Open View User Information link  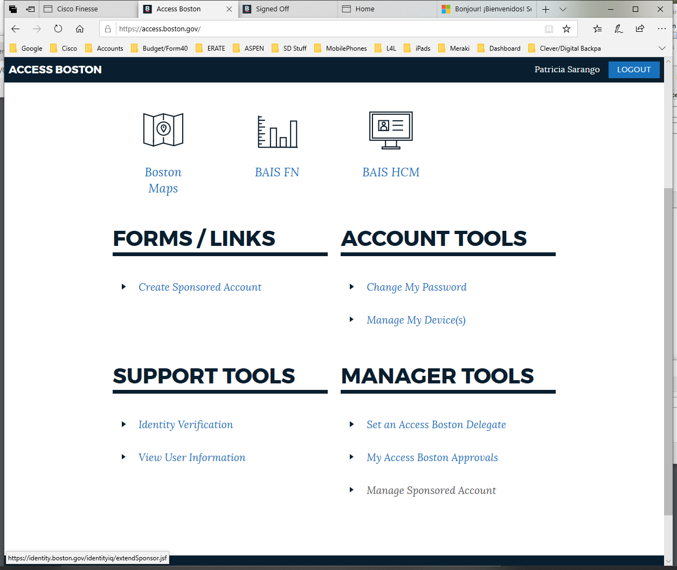(x=192, y=458)
